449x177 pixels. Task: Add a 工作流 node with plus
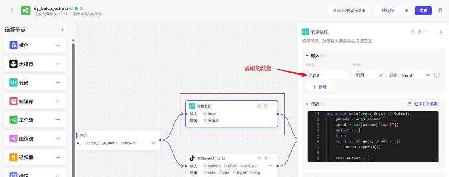[x=58, y=120]
